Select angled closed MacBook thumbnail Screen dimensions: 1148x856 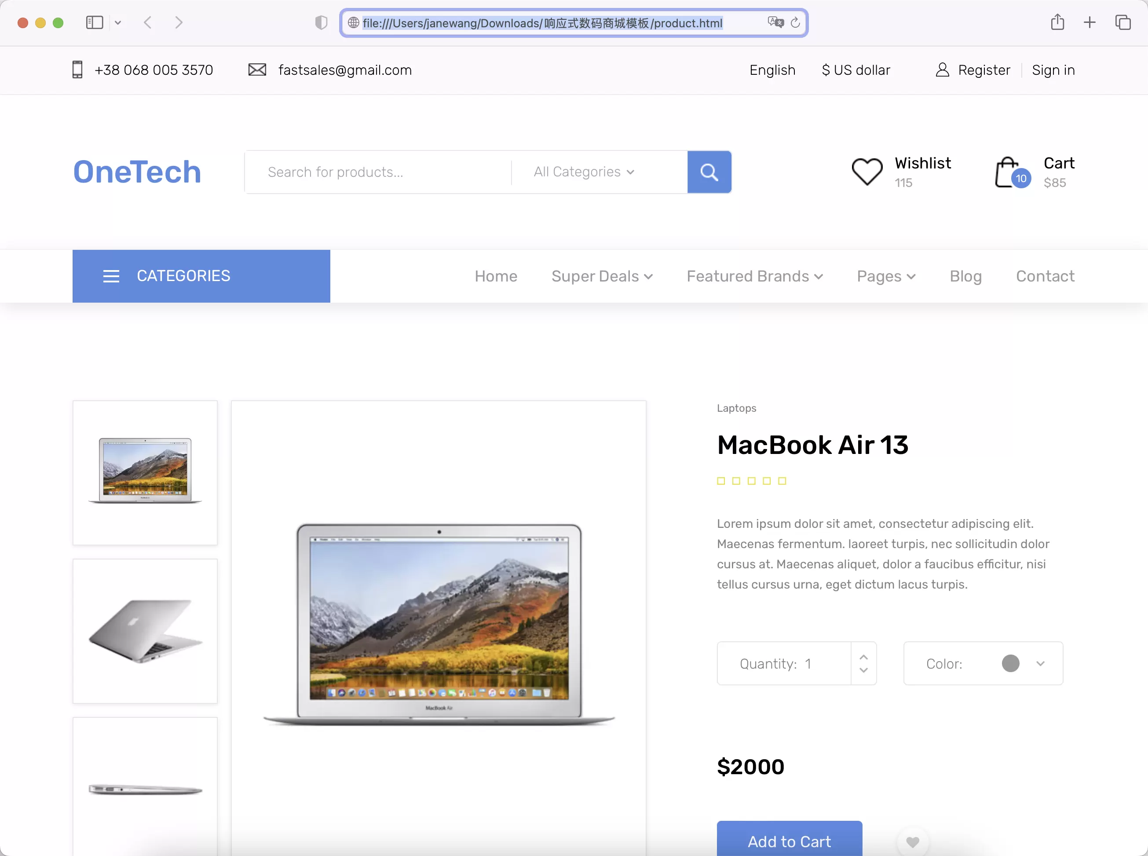click(x=145, y=631)
